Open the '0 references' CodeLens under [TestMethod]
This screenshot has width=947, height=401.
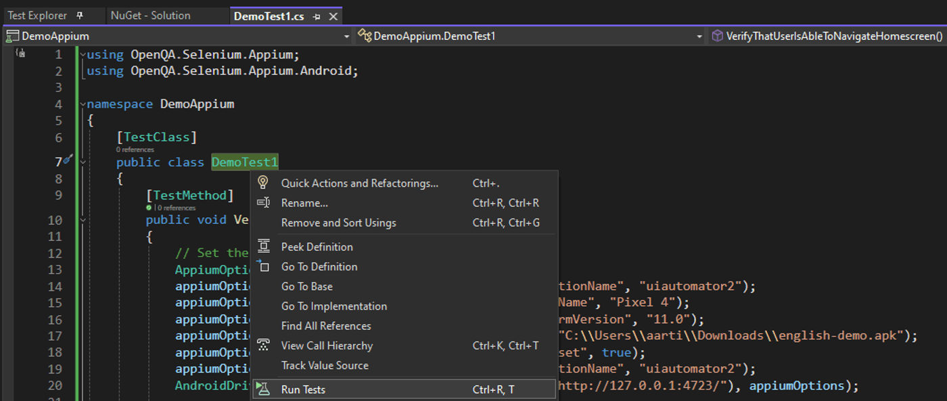[176, 208]
